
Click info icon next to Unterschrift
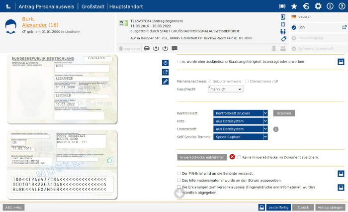click(276, 129)
